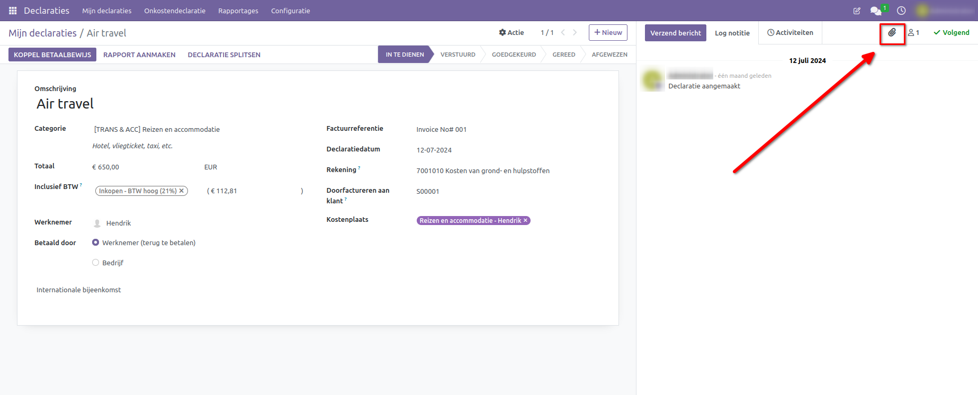Go to next record arrow
Screen dimensions: 978x395
tap(575, 33)
